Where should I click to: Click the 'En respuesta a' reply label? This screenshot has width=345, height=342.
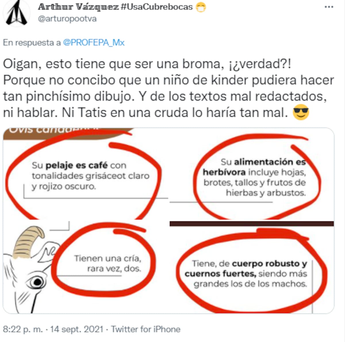click(x=32, y=42)
